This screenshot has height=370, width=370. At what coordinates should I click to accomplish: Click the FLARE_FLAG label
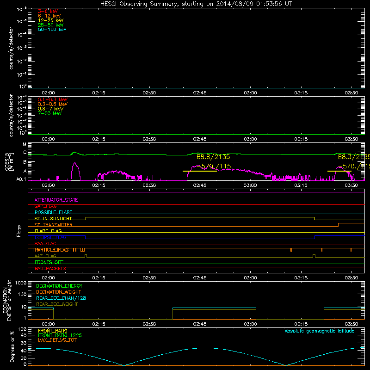[48, 231]
